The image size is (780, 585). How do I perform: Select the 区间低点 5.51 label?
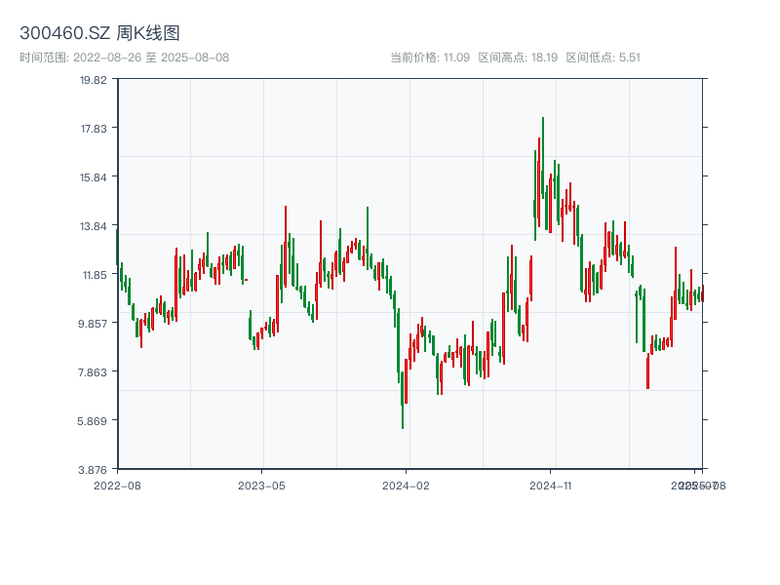tap(604, 58)
